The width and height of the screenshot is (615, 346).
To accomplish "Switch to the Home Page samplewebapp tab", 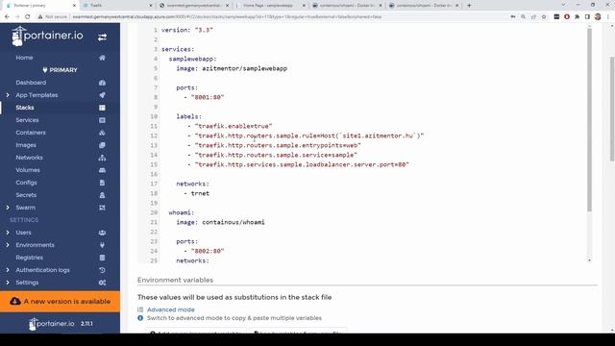I will click(271, 6).
